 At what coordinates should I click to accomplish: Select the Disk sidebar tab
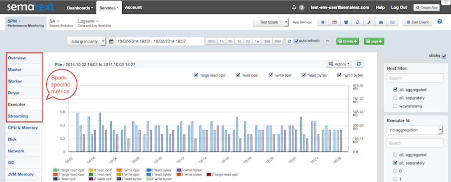pyautogui.click(x=25, y=139)
